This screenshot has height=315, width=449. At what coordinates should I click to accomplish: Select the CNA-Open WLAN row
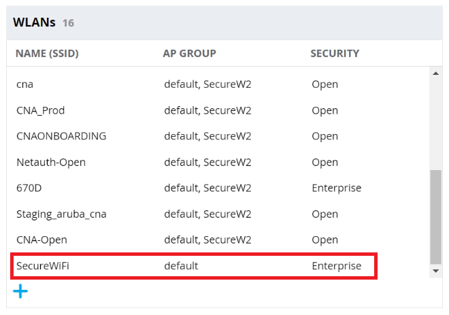coord(41,239)
